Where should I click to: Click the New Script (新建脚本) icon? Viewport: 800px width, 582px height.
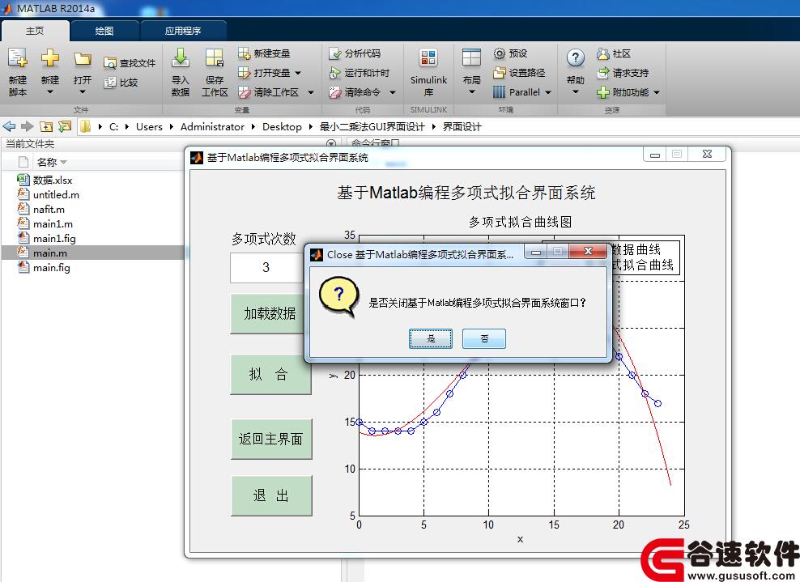(17, 58)
